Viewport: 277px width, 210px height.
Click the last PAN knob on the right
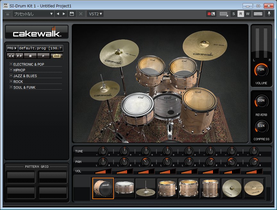254,162
